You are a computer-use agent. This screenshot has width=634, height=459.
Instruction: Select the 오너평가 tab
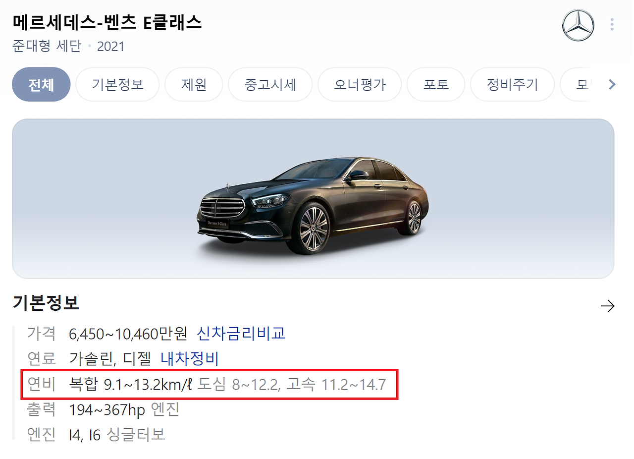pyautogui.click(x=360, y=85)
